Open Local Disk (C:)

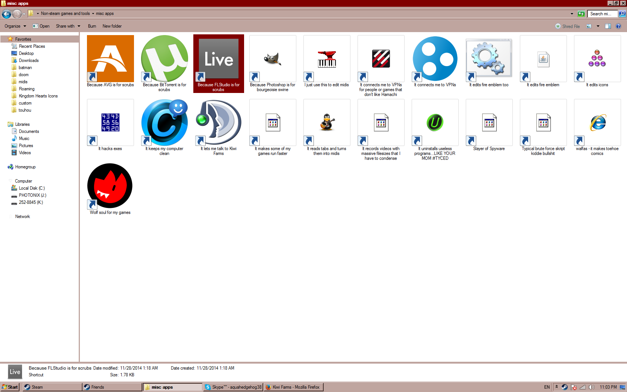point(28,188)
